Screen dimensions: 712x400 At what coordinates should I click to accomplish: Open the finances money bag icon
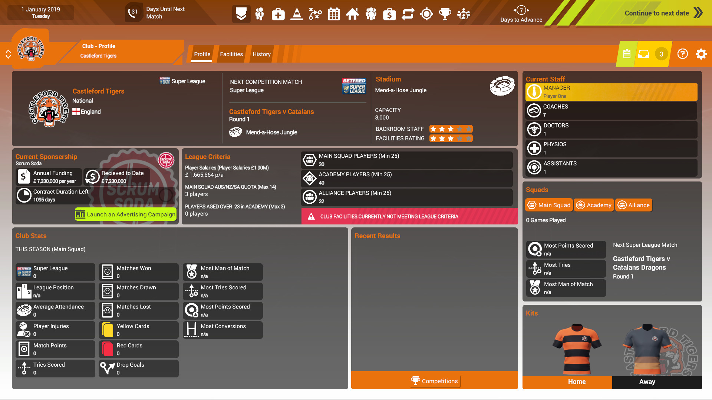[389, 14]
